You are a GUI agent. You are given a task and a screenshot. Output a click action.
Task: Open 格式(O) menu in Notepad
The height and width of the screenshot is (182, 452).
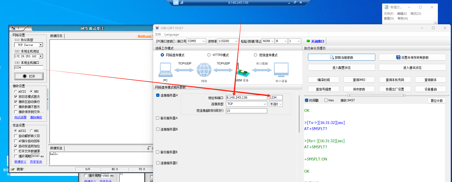416,14
